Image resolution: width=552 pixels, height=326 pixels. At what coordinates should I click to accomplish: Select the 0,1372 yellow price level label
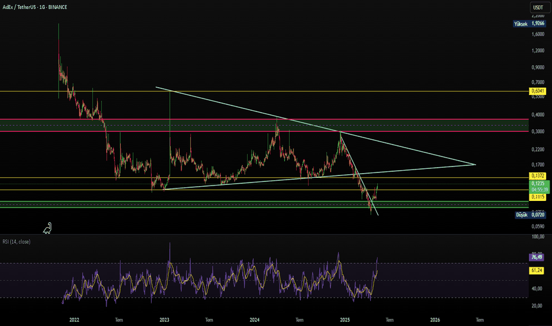[x=538, y=175]
